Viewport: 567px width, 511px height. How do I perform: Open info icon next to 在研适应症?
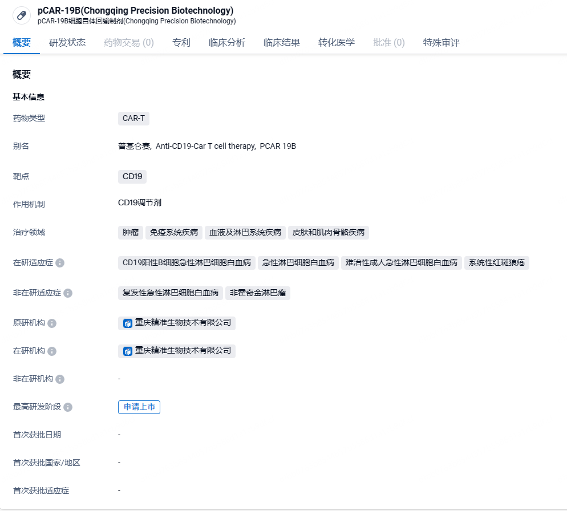(60, 263)
